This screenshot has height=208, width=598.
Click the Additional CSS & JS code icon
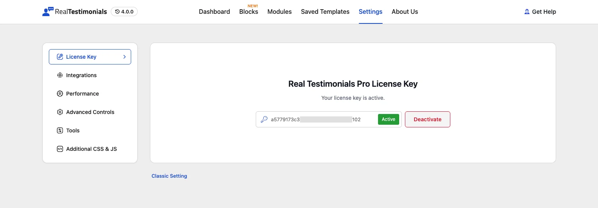tap(60, 149)
